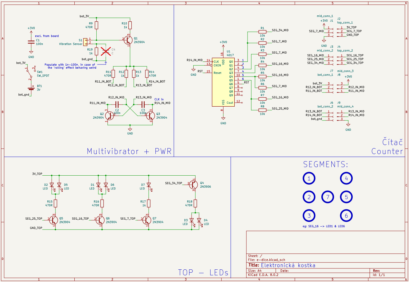Click the R18 470R resistor symbol

(195, 203)
